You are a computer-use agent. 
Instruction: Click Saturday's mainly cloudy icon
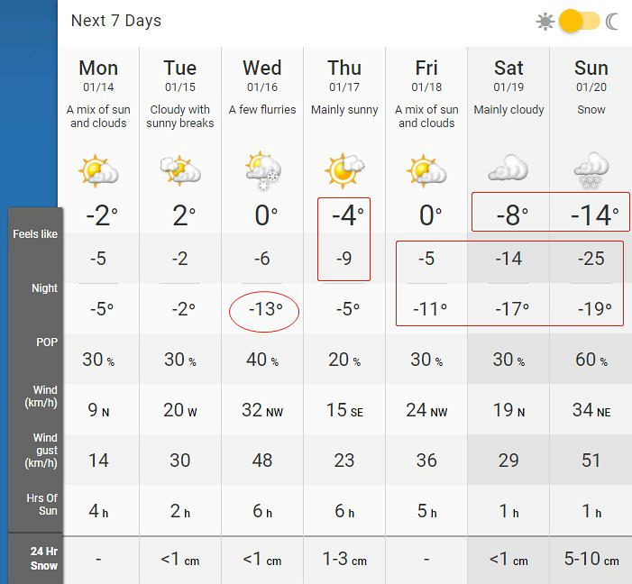click(x=508, y=169)
